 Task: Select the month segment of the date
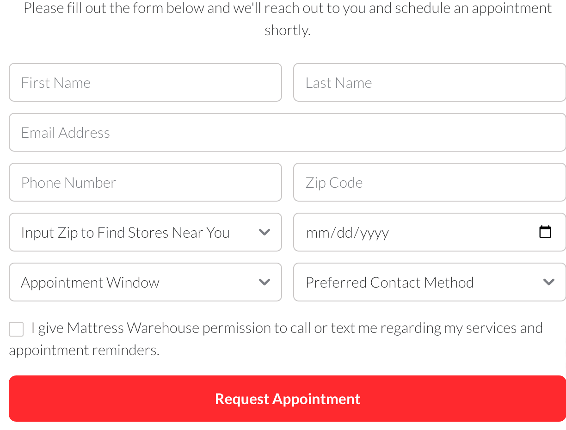(317, 233)
